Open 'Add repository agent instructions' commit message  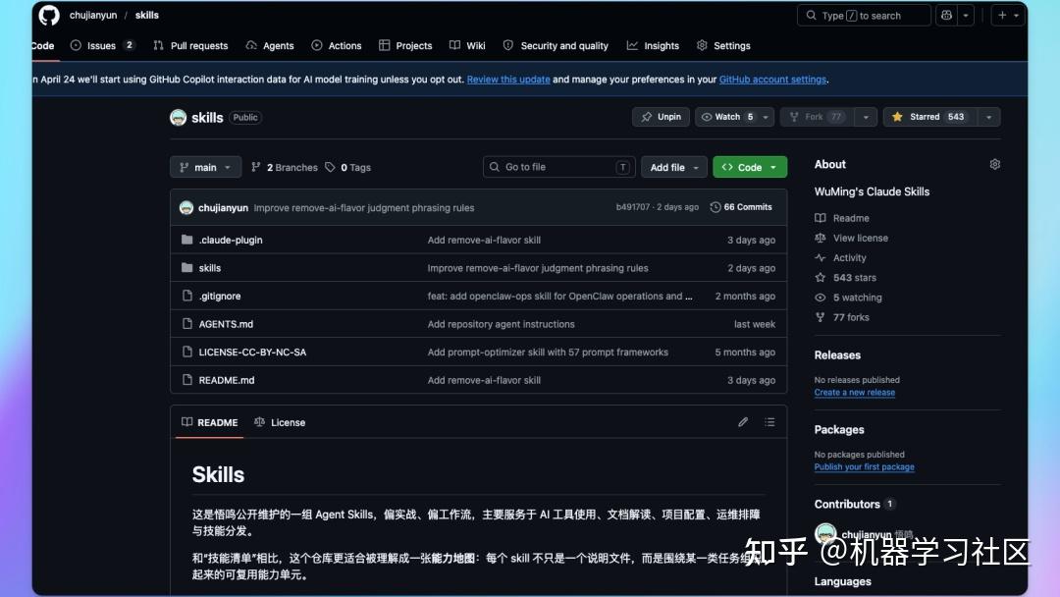501,324
